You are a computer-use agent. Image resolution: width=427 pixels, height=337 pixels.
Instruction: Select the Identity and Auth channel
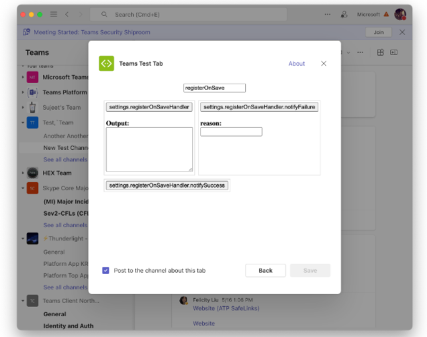(68, 326)
